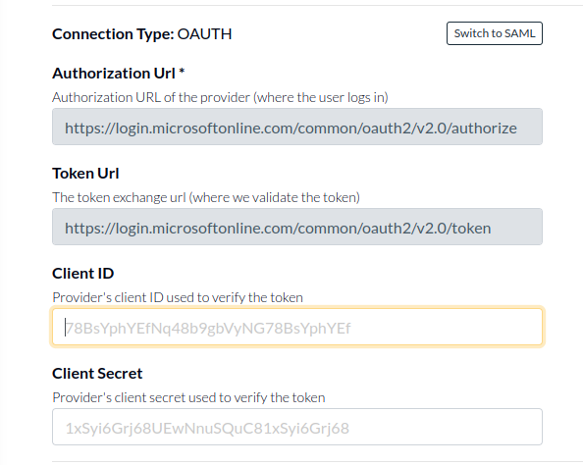Click the Client ID heading label

click(82, 273)
